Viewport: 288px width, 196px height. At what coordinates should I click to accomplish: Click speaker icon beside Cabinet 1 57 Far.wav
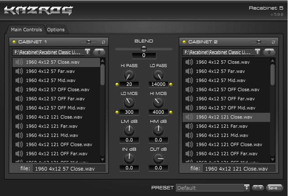19,71
